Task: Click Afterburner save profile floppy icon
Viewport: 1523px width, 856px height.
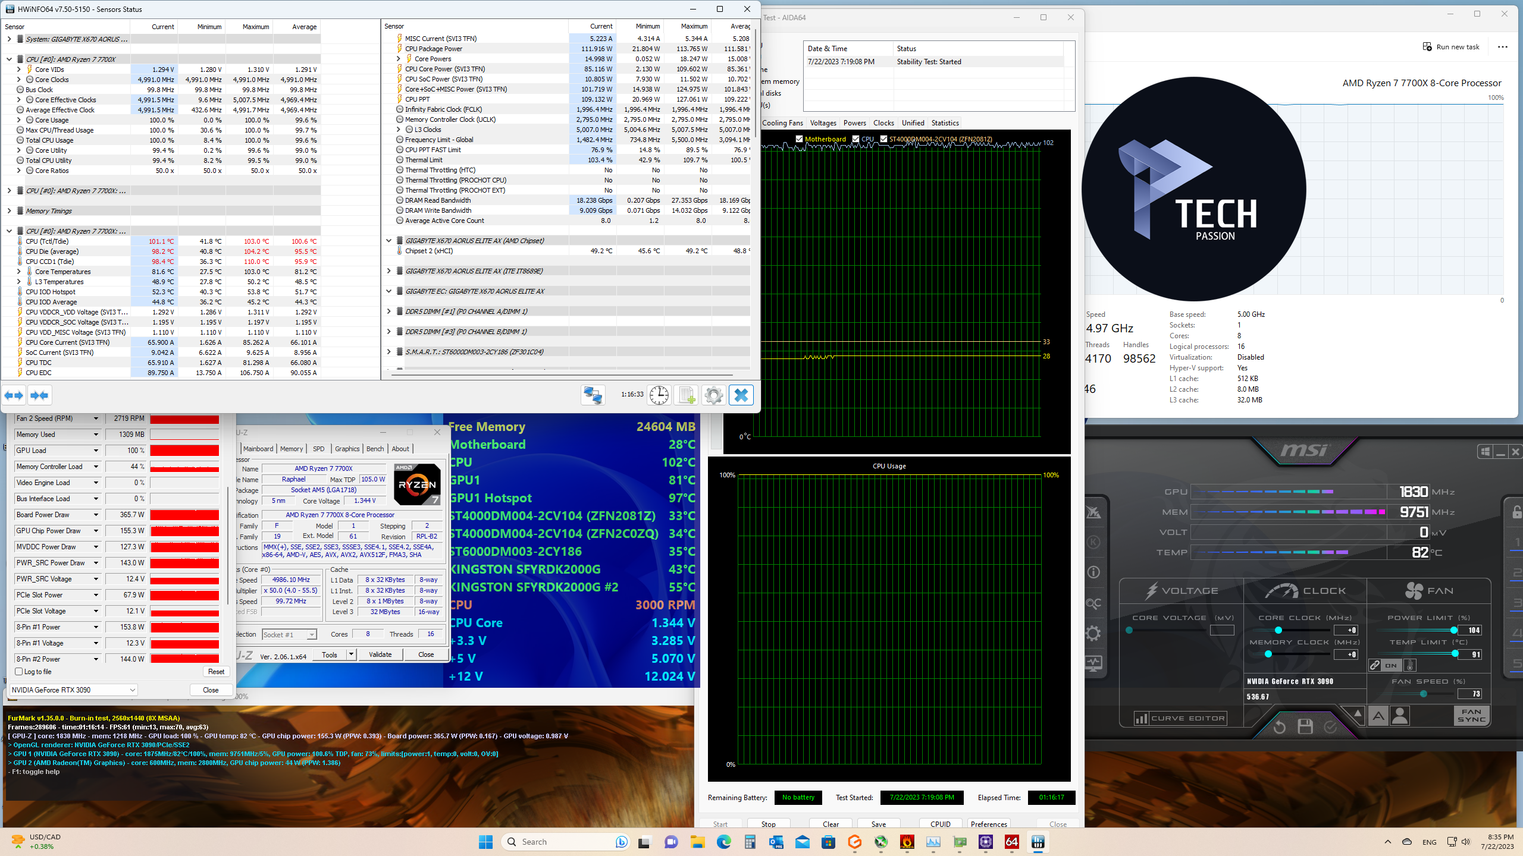Action: (1305, 726)
